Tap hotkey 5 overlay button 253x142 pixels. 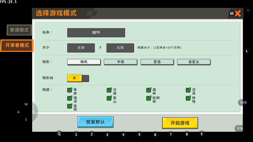click(139, 134)
